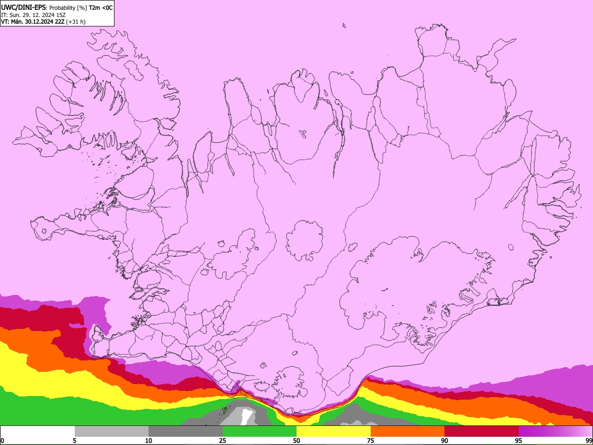Click the 'VT: Mán. 30.12.2024 22Z' line
This screenshot has width=593, height=445.
[32, 22]
